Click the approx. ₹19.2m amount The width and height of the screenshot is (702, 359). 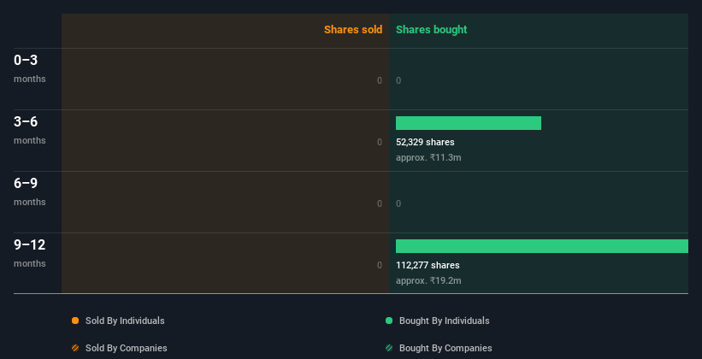tap(428, 280)
